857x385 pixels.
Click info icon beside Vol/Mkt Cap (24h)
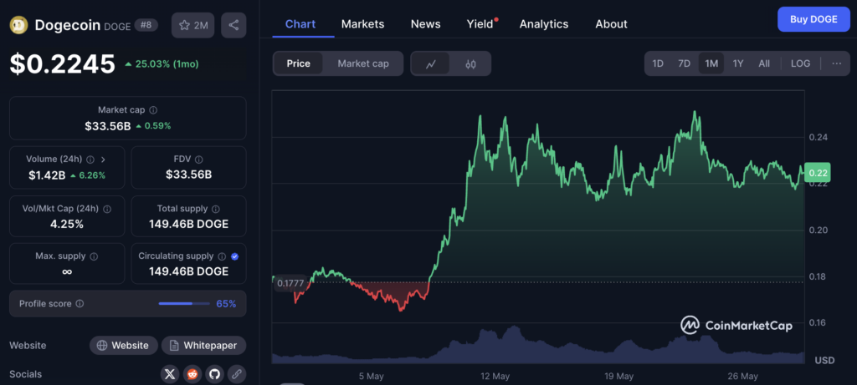(x=107, y=209)
